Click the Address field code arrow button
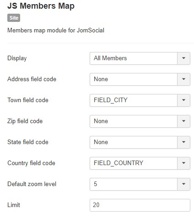This screenshot has width=194, height=218. 183,79
